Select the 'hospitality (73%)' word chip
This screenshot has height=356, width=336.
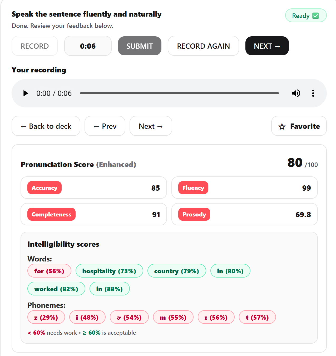coord(109,271)
